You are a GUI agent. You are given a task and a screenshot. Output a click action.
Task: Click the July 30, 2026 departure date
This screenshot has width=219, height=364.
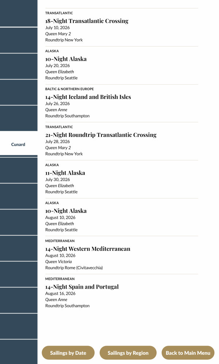pos(57,179)
